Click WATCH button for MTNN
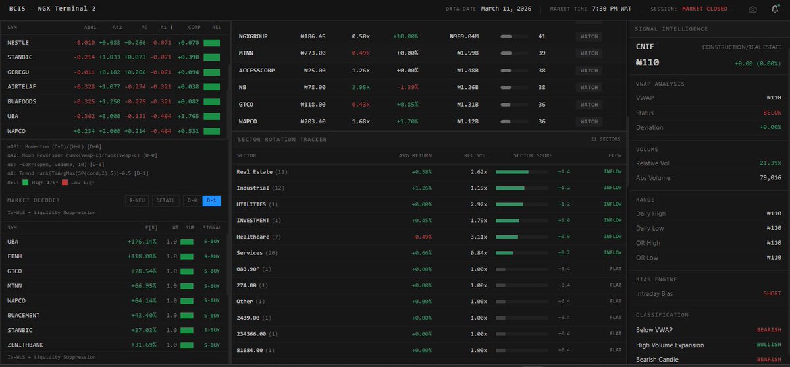Viewport: 790px width, 367px height. [x=589, y=53]
